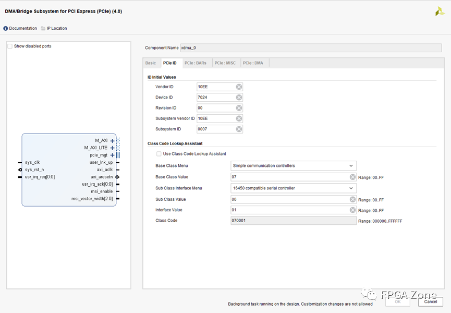Clear the Base Class Value field
This screenshot has height=313, width=451.
(x=352, y=177)
